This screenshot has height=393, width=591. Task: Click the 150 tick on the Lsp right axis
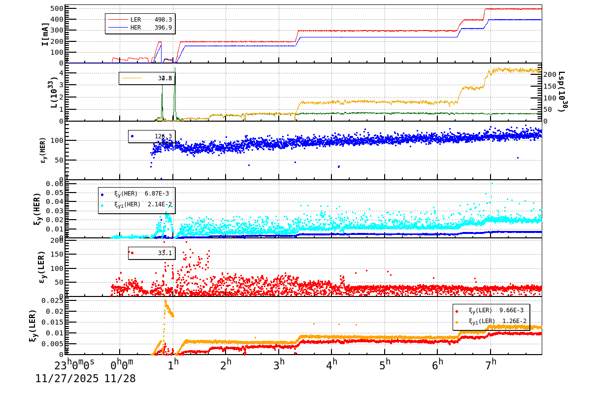(x=551, y=86)
